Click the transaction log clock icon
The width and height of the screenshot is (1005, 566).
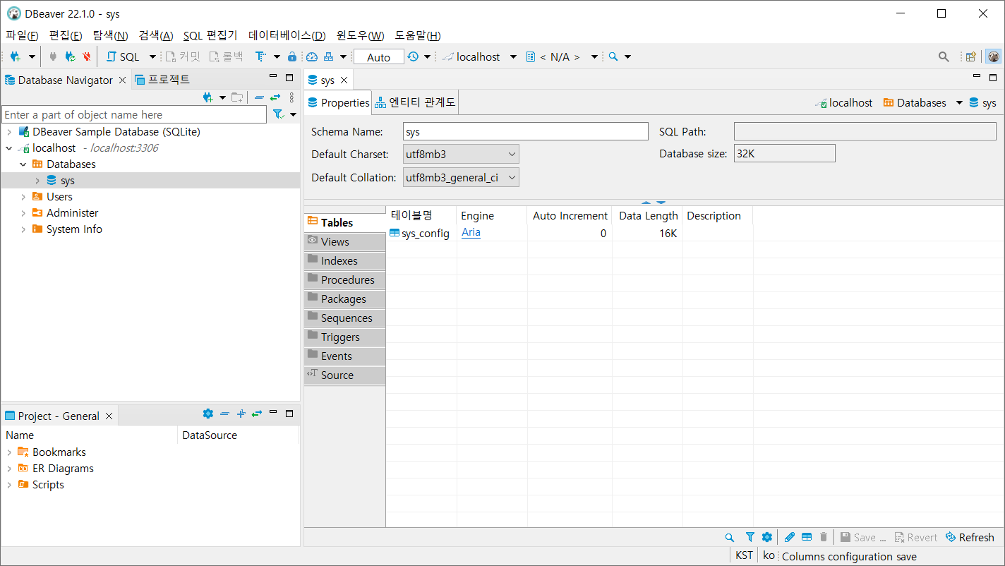pos(413,56)
